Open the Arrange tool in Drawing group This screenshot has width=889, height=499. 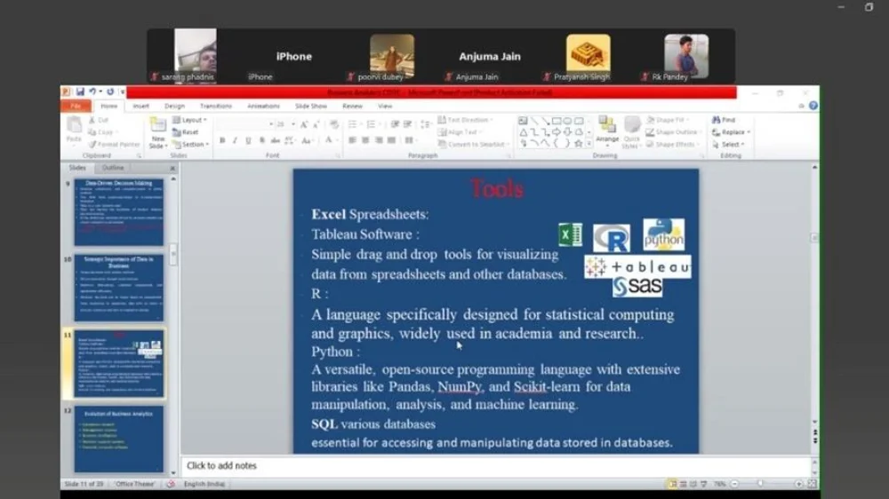607,130
